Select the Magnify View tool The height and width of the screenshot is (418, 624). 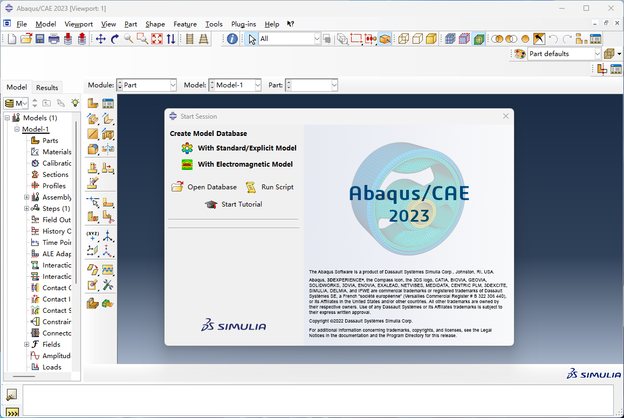tap(128, 39)
